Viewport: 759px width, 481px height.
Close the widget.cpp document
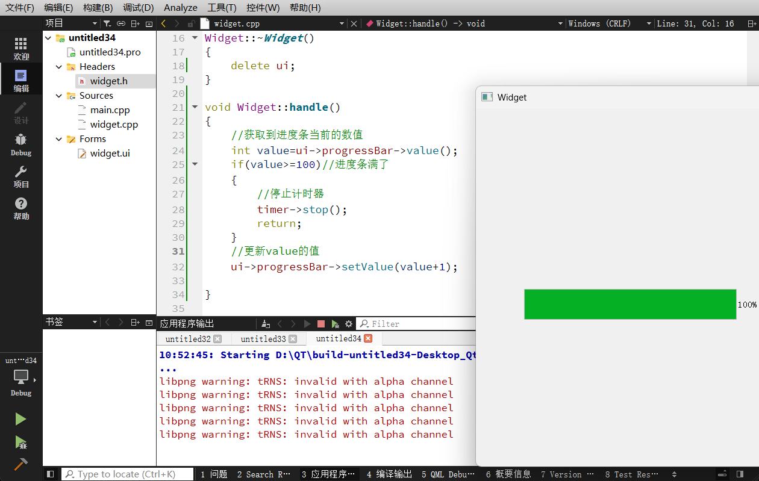tap(354, 23)
